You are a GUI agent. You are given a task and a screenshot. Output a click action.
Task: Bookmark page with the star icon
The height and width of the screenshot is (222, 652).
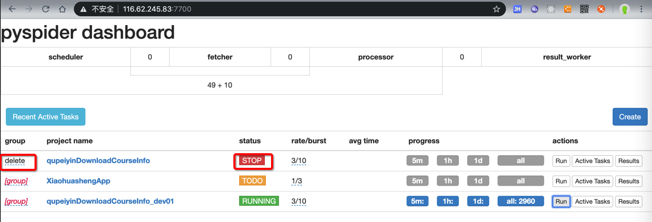point(496,9)
